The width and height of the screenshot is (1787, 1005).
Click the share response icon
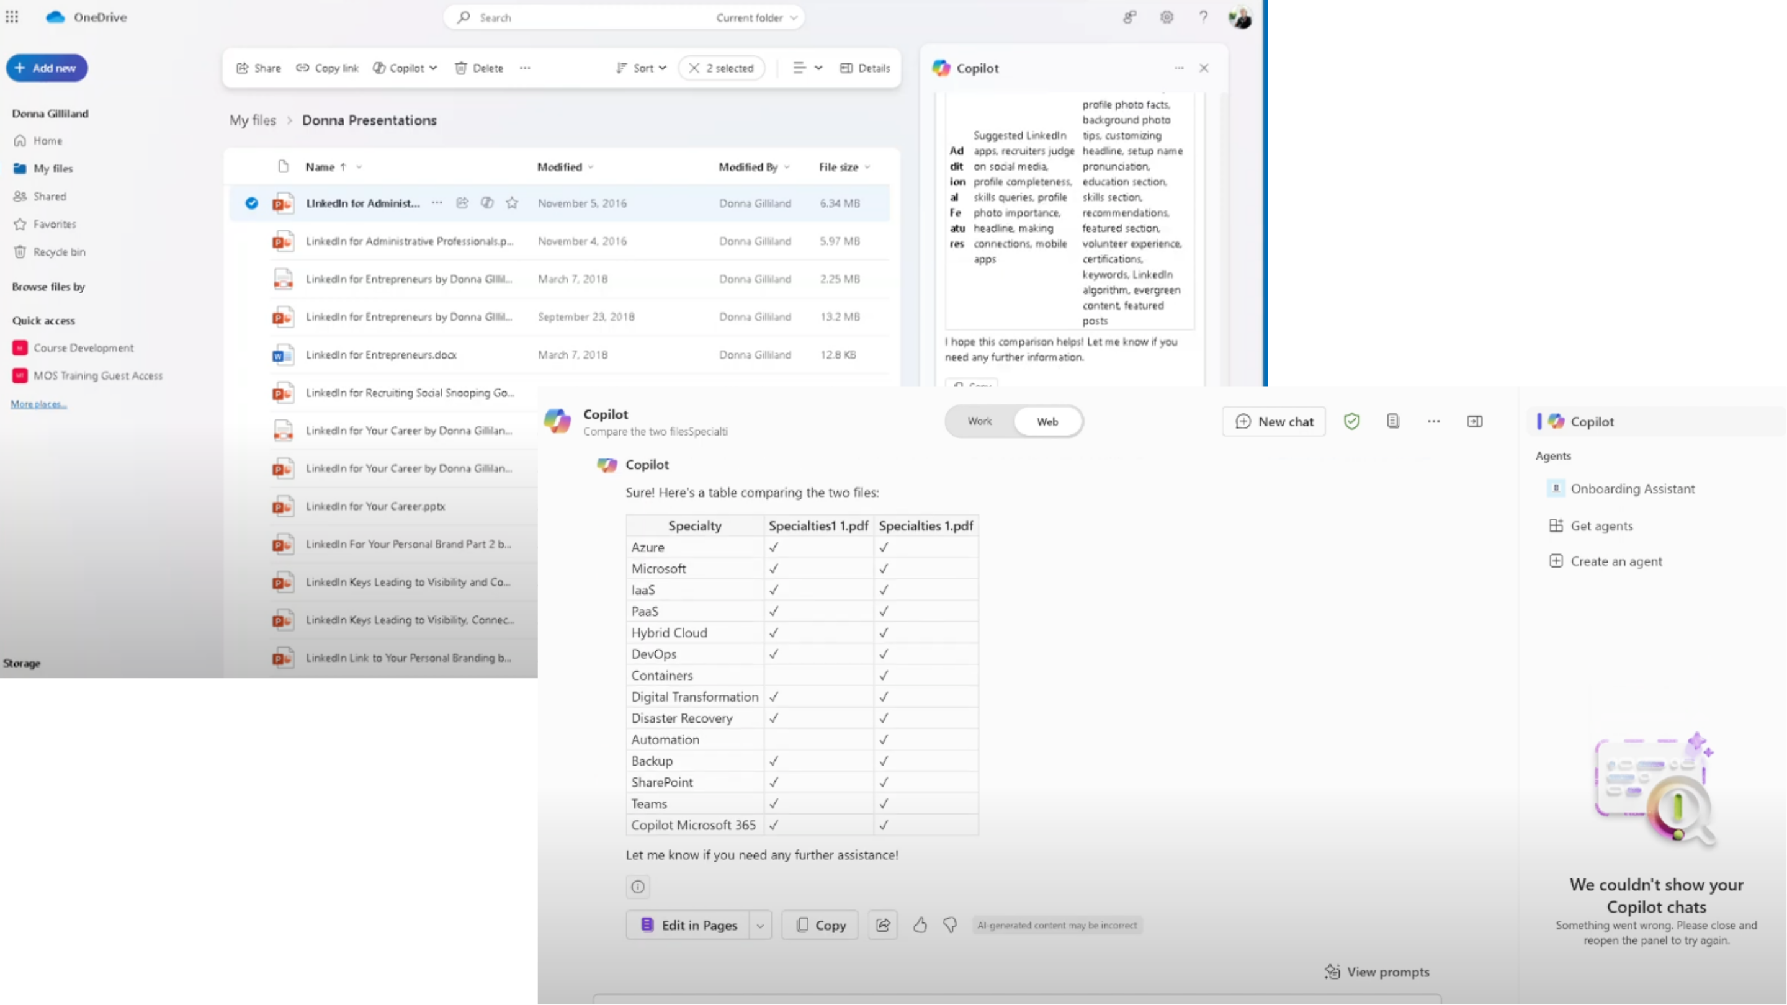(x=882, y=925)
